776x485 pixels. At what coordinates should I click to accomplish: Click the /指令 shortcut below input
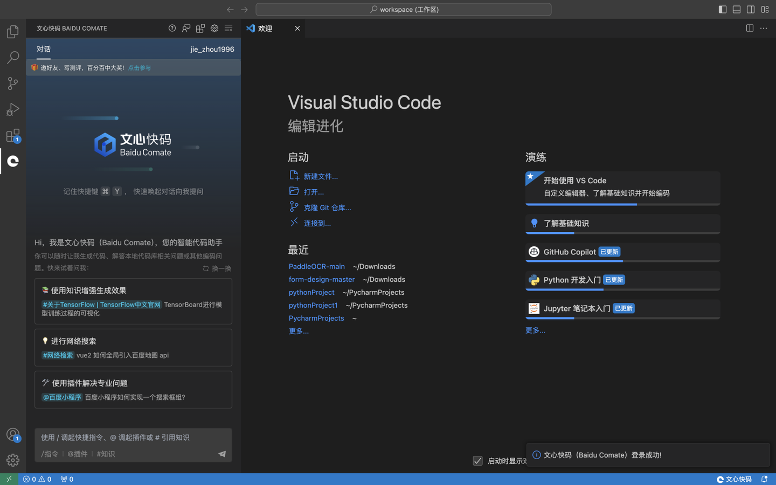[50, 454]
